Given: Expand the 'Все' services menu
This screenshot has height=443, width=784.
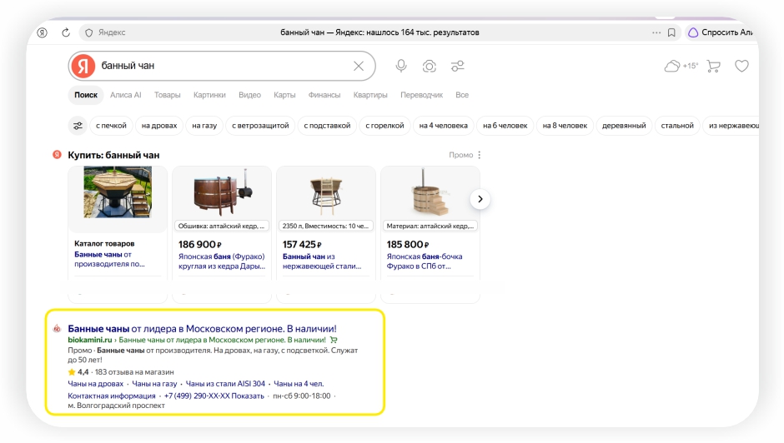Looking at the screenshot, I should pos(462,95).
